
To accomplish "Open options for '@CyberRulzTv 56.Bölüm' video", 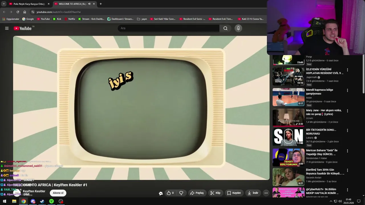I will pyautogui.click(x=347, y=190).
